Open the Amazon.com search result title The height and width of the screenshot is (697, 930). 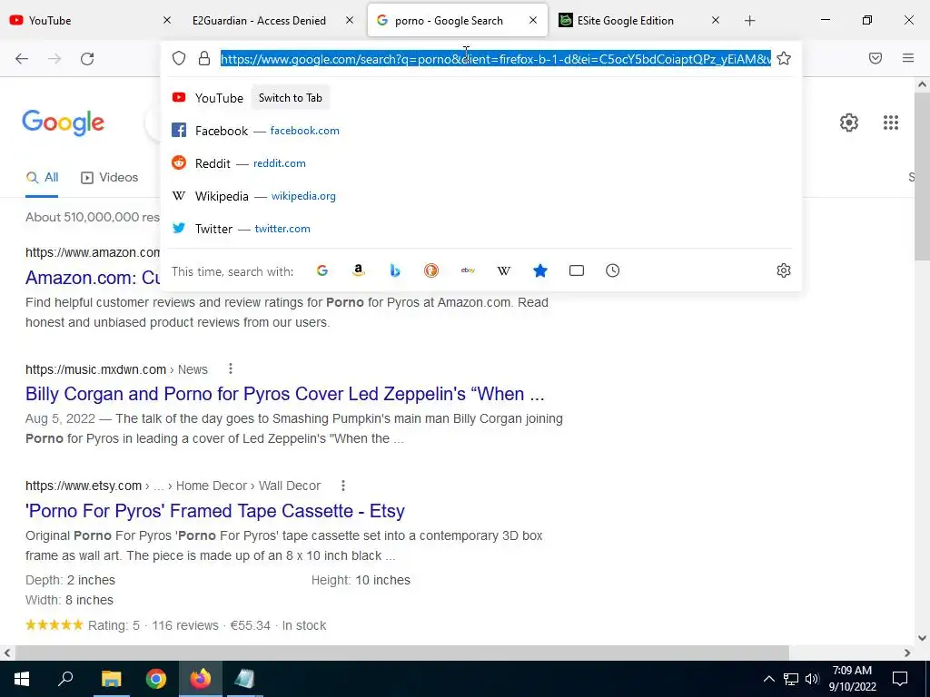pos(93,278)
